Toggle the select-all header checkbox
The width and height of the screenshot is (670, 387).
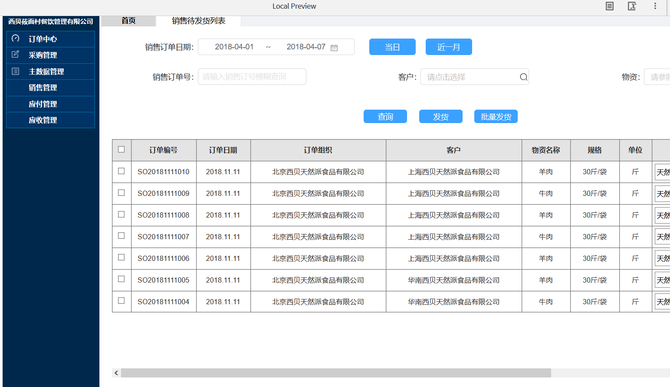tap(122, 150)
